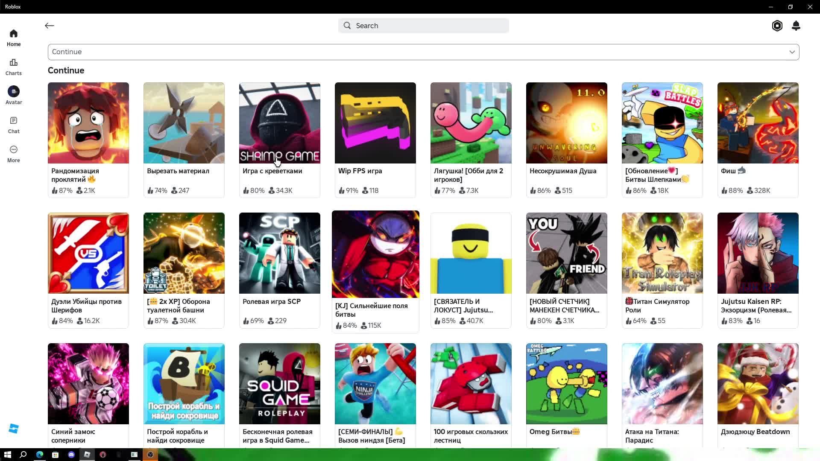Open the More sidebar menu
820x461 pixels.
14,154
